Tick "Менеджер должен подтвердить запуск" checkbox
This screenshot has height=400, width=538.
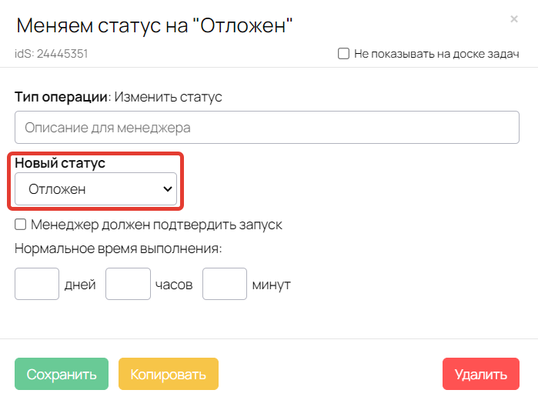20,225
